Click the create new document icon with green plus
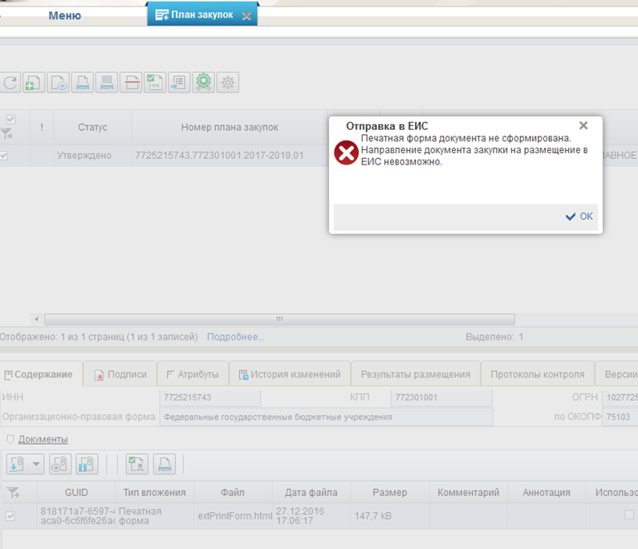The width and height of the screenshot is (638, 549). (x=34, y=82)
